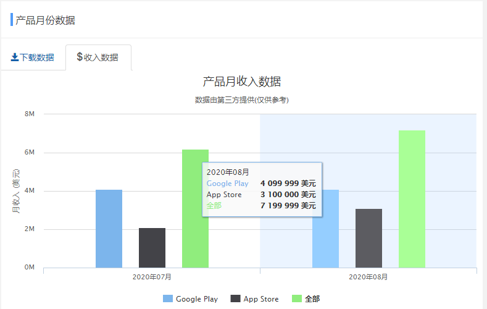487x309 pixels.
Task: Click the 2020年07月 x-axis label
Action: (x=152, y=277)
